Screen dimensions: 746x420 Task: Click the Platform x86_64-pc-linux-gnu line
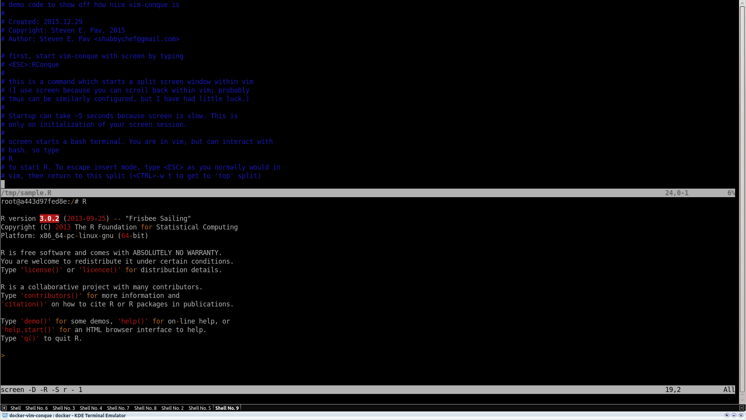75,236
